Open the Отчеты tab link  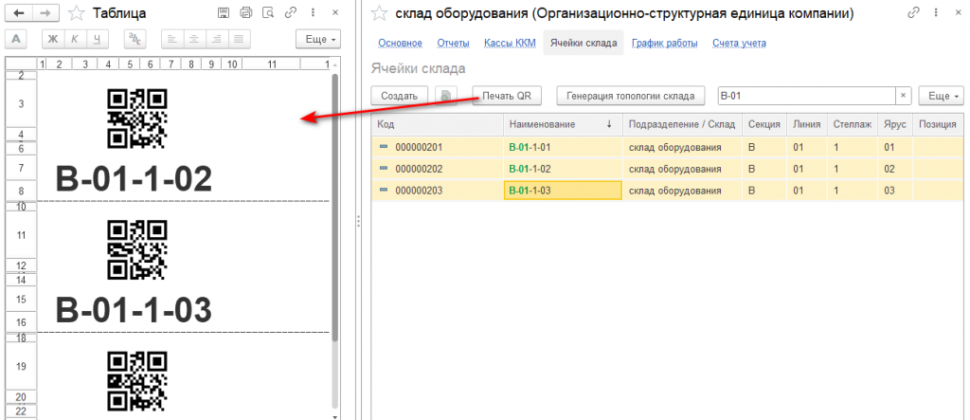453,43
